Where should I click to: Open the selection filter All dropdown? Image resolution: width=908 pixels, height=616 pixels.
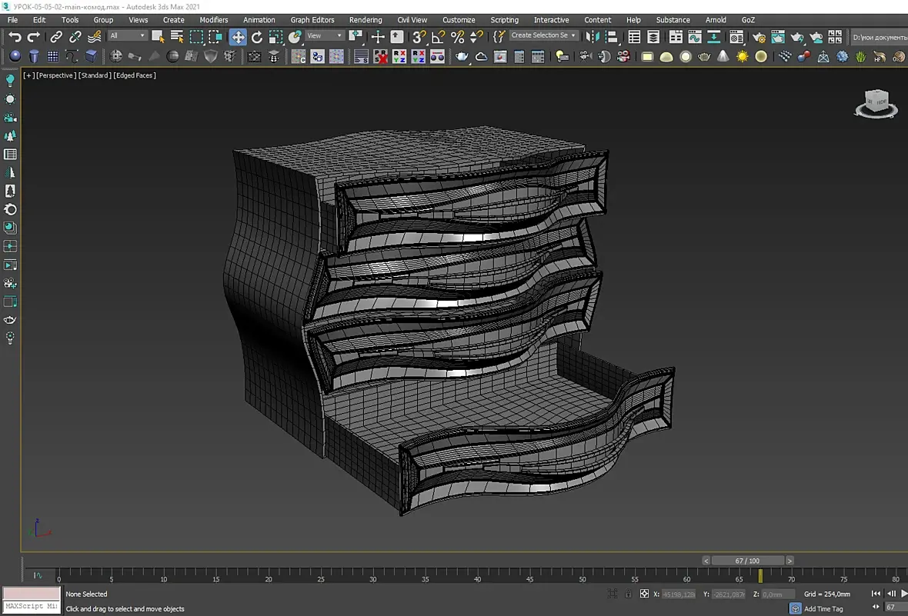click(128, 35)
